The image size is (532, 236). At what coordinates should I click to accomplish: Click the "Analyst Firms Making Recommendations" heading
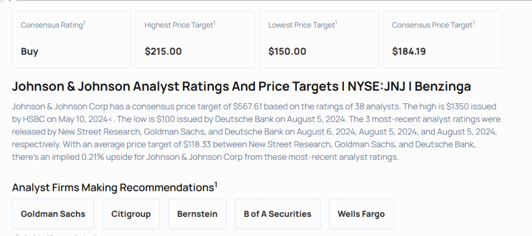point(112,188)
